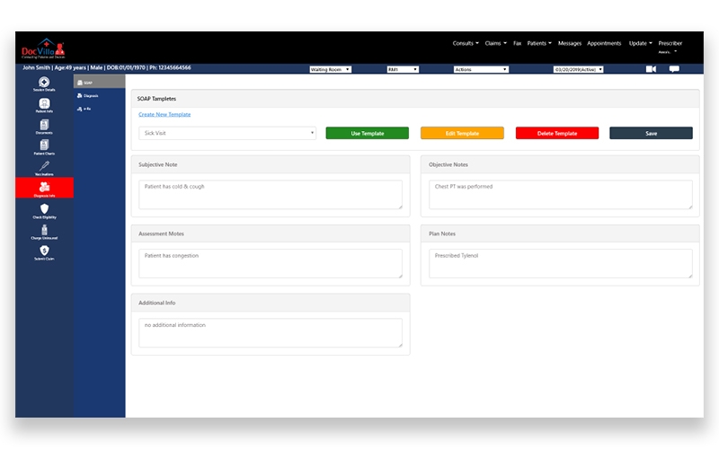Click the DocVilla logo
The height and width of the screenshot is (449, 719).
pyautogui.click(x=43, y=48)
